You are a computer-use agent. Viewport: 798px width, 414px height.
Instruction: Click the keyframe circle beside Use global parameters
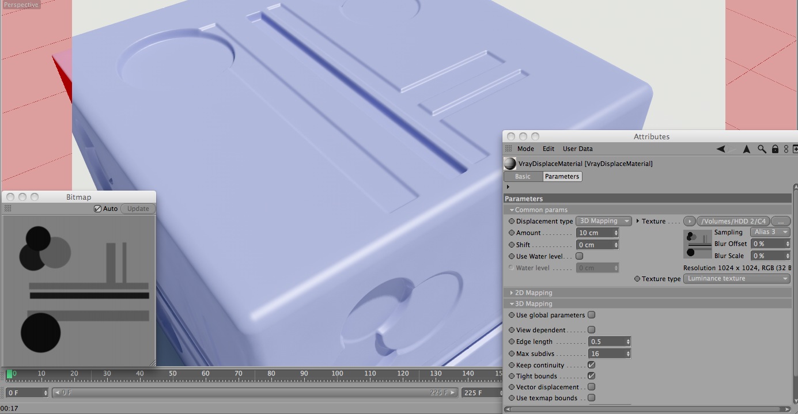[512, 315]
